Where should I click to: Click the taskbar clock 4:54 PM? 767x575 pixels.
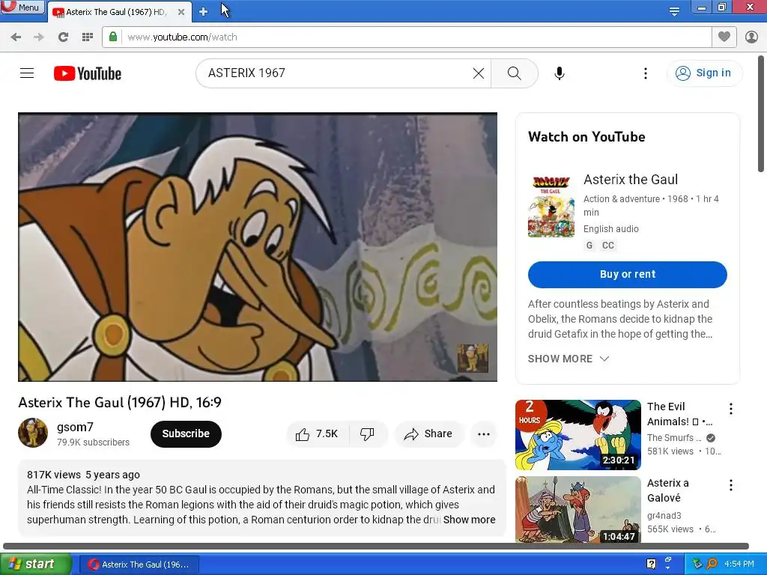click(x=739, y=564)
